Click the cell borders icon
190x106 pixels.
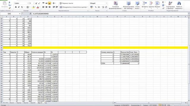click(x=28, y=7)
